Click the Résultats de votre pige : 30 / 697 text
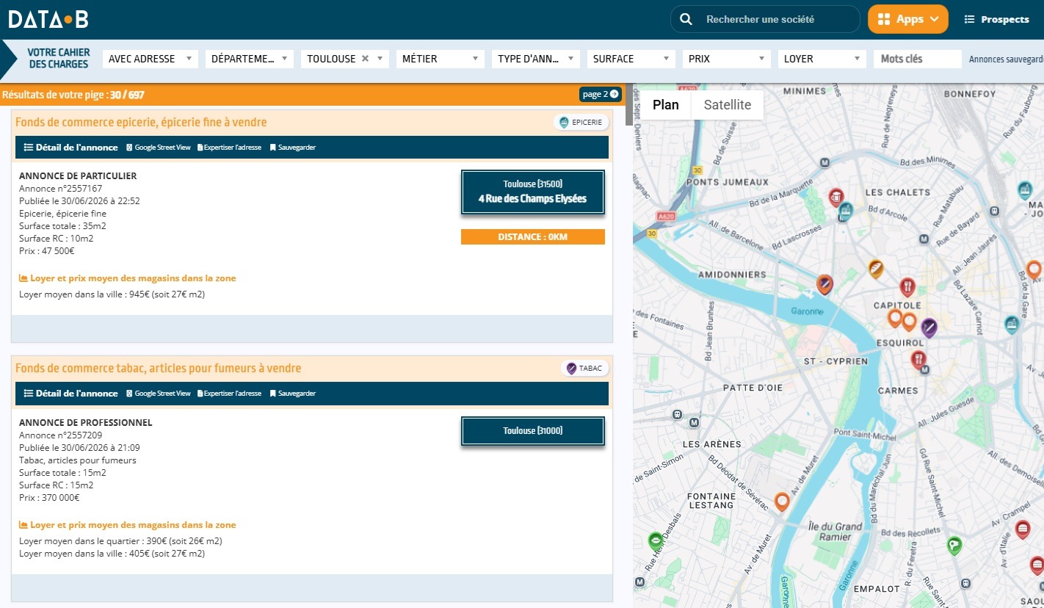 [x=73, y=95]
